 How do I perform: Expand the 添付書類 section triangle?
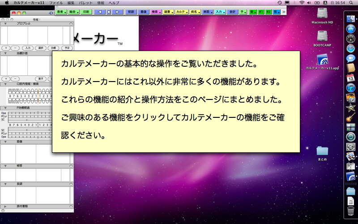[5, 206]
